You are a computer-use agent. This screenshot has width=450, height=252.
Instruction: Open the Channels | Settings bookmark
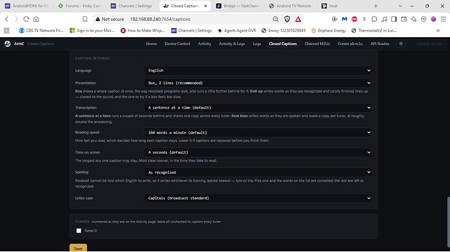(x=192, y=31)
